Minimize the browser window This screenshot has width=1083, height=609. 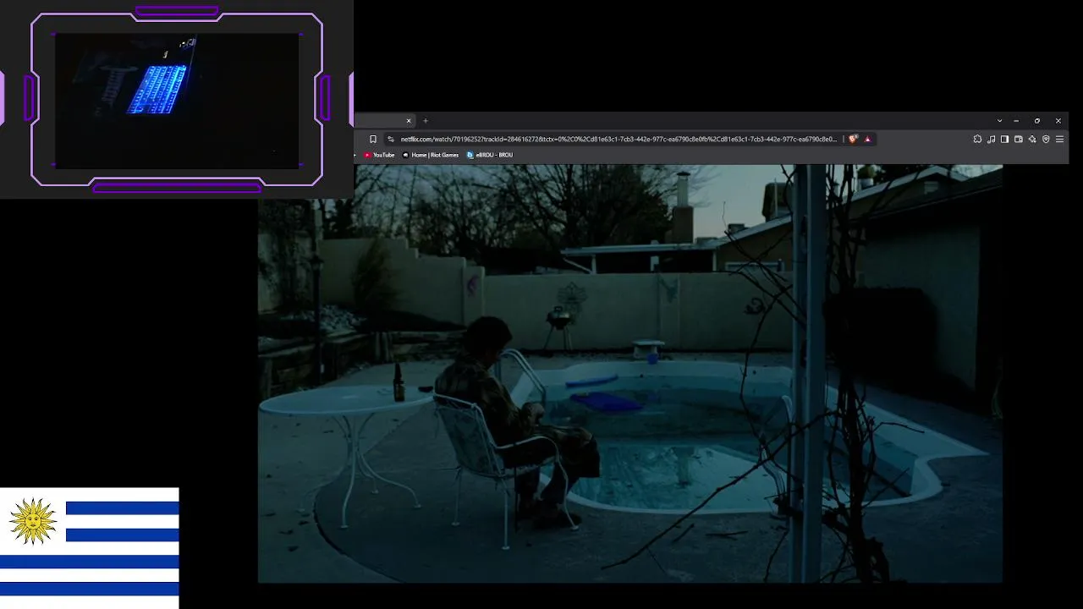pos(1016,121)
